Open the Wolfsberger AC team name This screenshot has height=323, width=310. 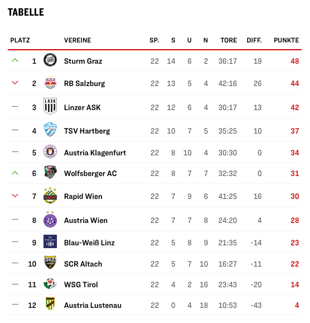90,174
